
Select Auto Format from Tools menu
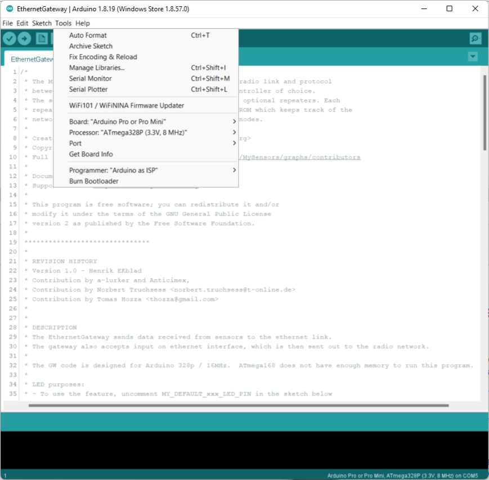point(88,35)
